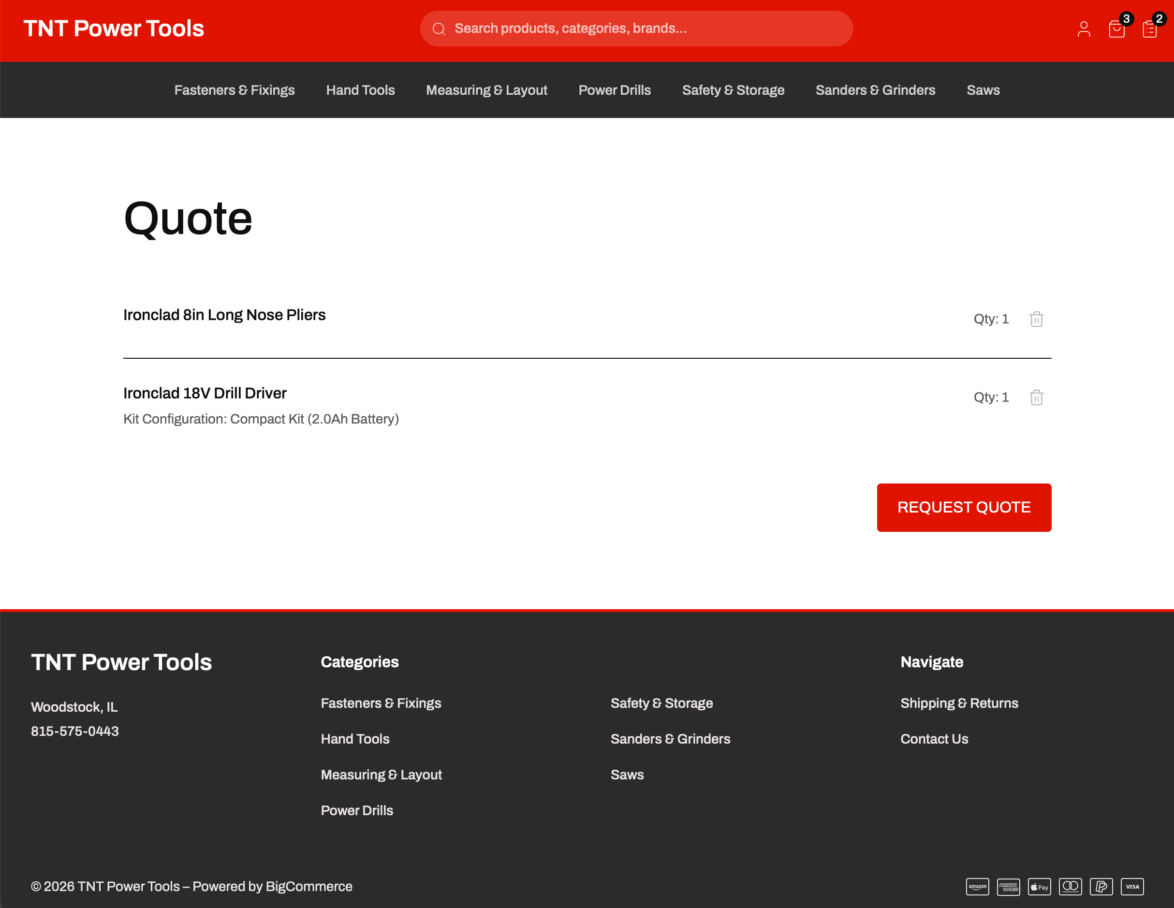The image size is (1174, 908).
Task: Open Safety & Storage in the top nav
Action: click(x=733, y=90)
